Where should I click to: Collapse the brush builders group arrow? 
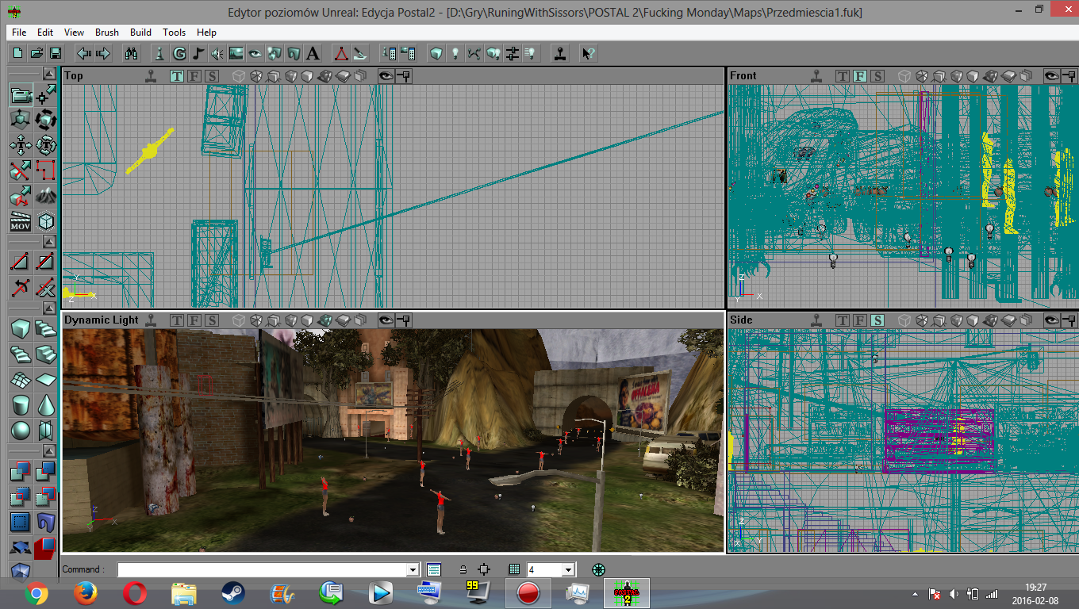point(49,307)
